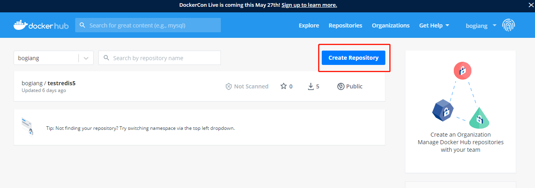Click the Not Scanned status text
Screen dimensions: 535x188
tap(251, 86)
